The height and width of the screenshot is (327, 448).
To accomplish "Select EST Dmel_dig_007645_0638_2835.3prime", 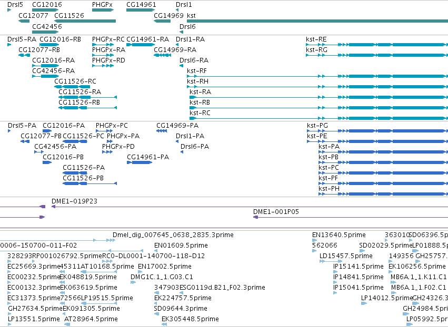I will (173, 235).
